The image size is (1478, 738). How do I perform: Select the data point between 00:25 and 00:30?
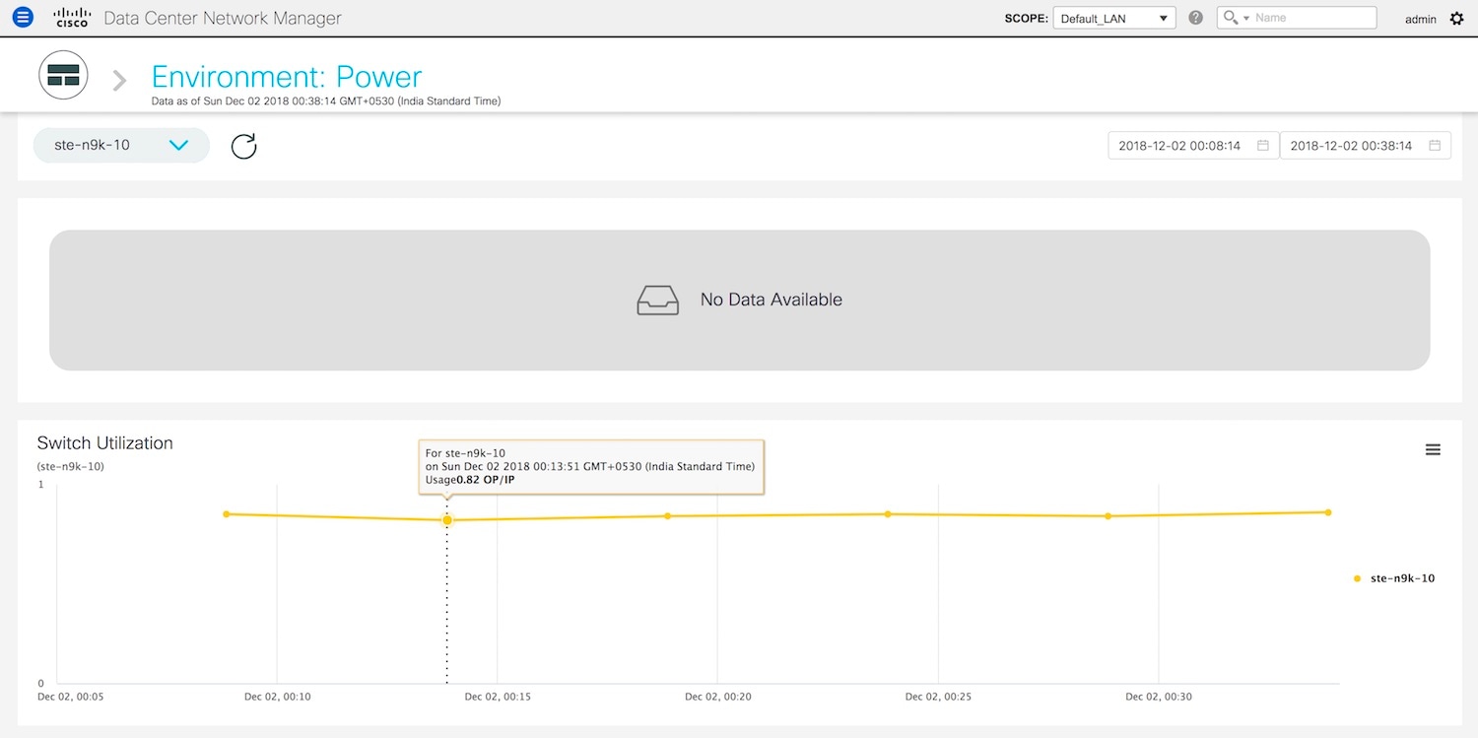(1108, 516)
